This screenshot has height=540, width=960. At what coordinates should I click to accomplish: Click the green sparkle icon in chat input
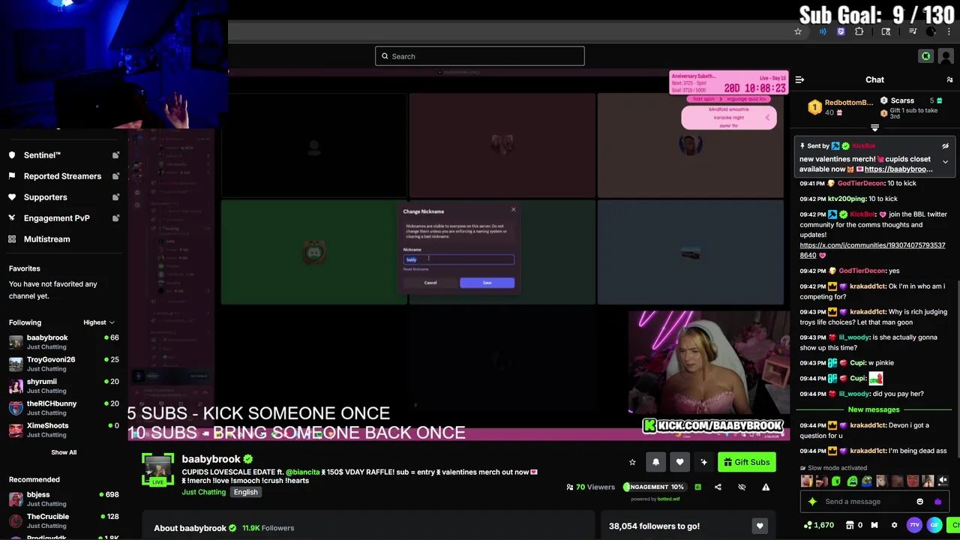(x=812, y=502)
